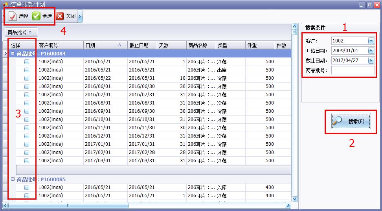Click the magnifier 搜索(F) search button

[x=348, y=121]
